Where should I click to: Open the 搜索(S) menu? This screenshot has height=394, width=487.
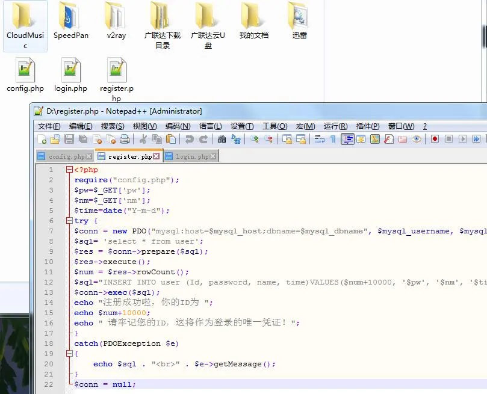(x=113, y=126)
